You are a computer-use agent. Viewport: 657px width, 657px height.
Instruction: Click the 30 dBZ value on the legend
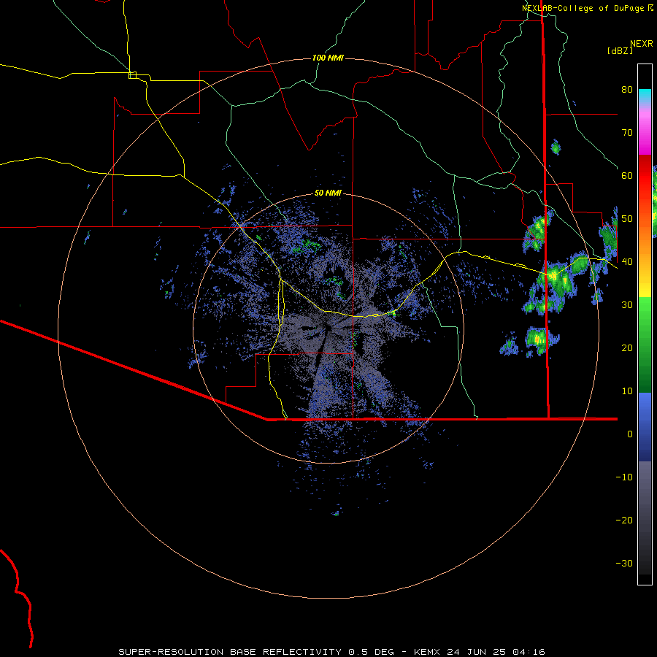(627, 305)
